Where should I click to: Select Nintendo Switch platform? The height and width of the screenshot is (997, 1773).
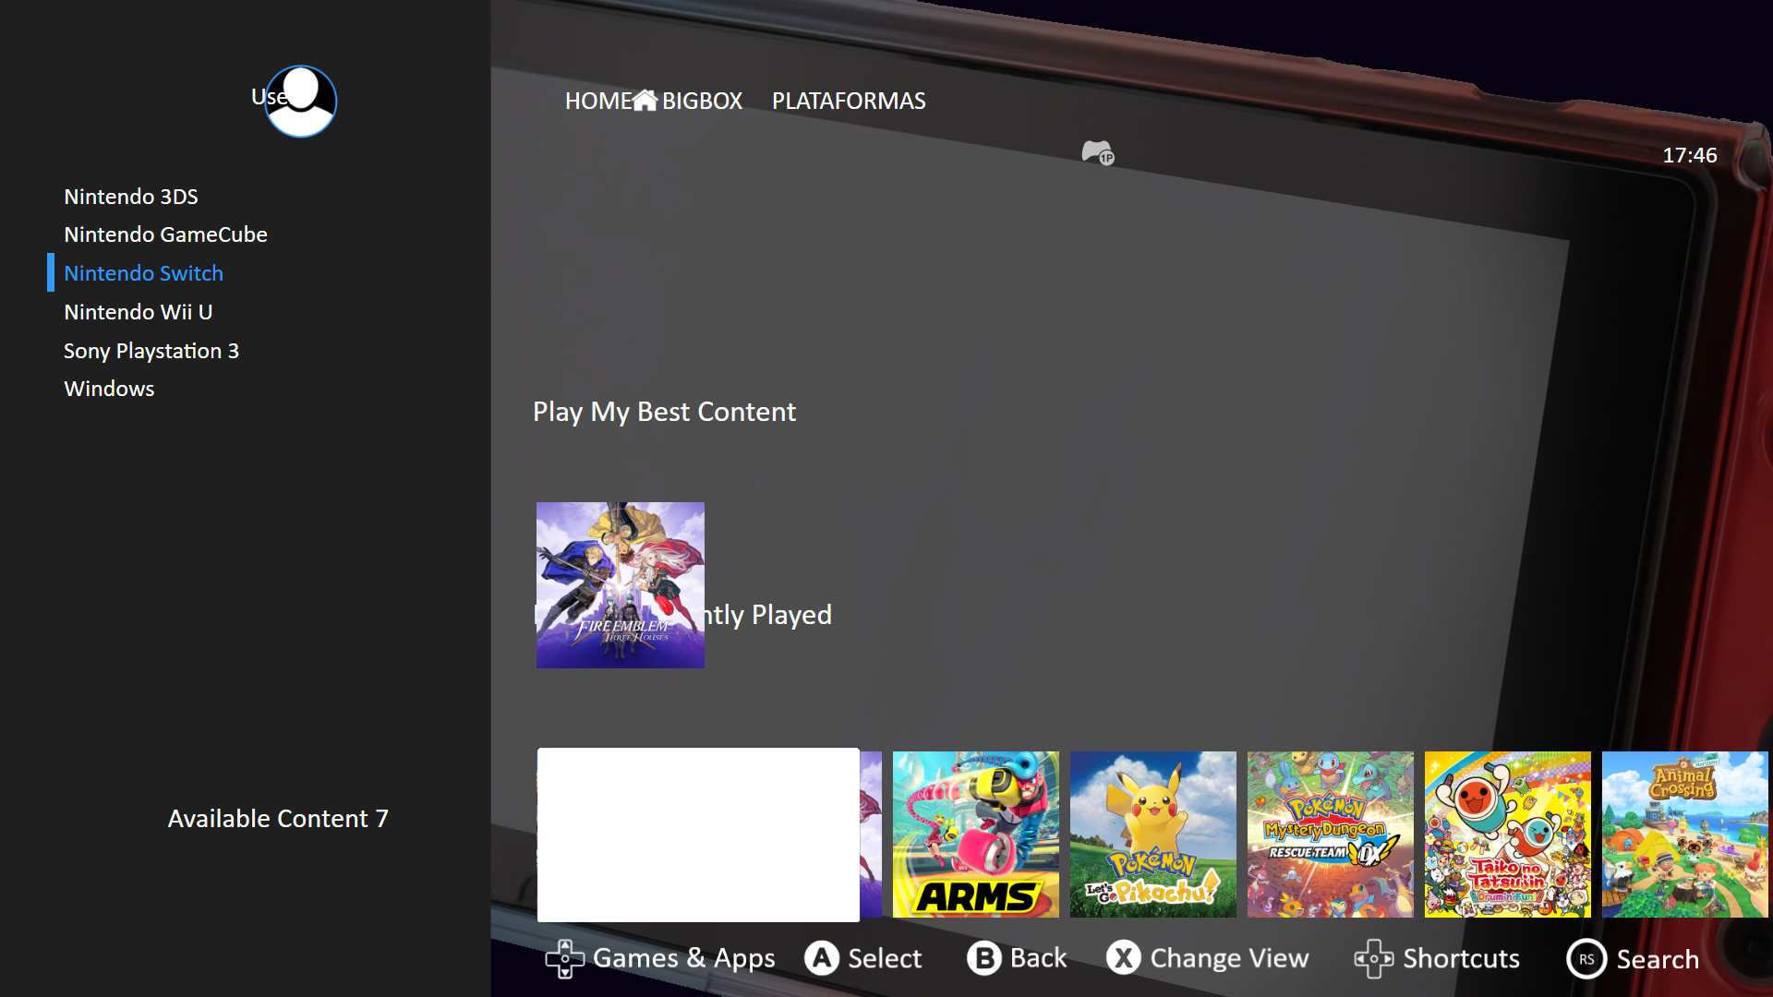(143, 273)
